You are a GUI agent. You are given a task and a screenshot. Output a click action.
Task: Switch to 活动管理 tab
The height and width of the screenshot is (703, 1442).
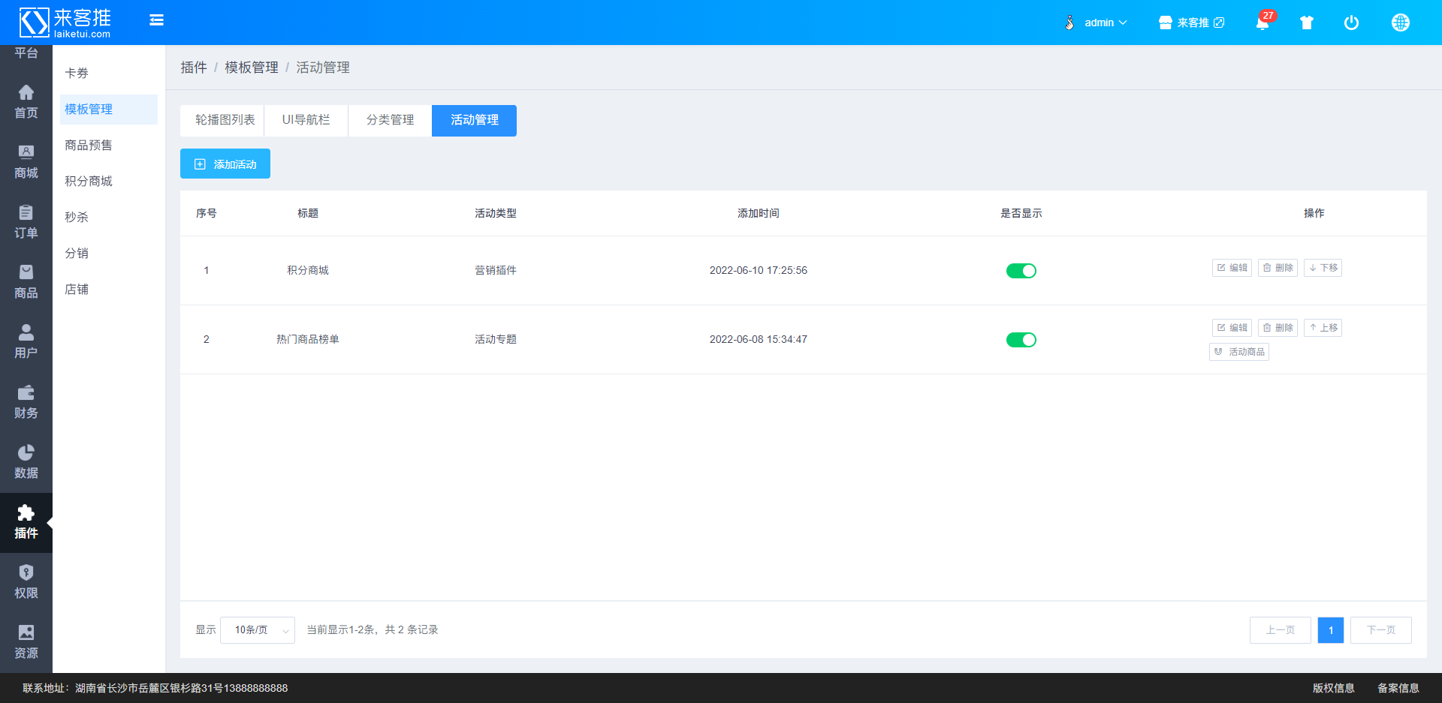click(x=475, y=121)
